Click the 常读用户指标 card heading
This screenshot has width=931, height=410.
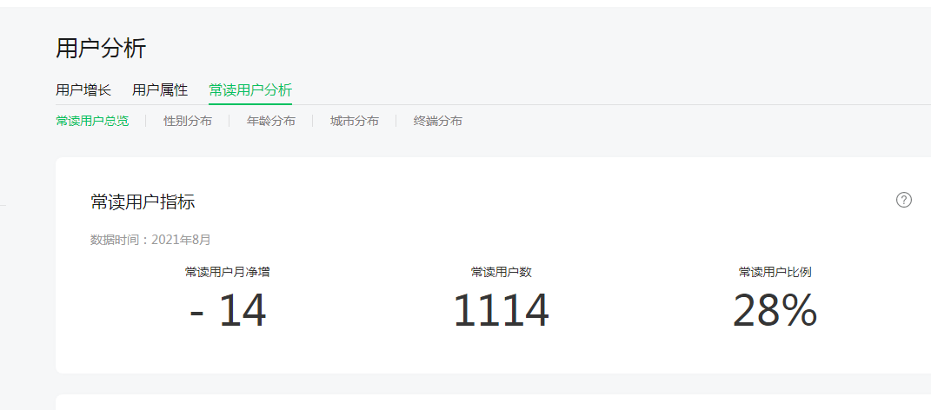point(143,202)
